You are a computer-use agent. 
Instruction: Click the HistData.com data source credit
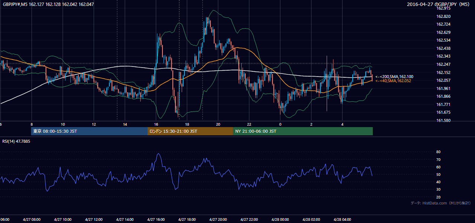tap(441, 203)
